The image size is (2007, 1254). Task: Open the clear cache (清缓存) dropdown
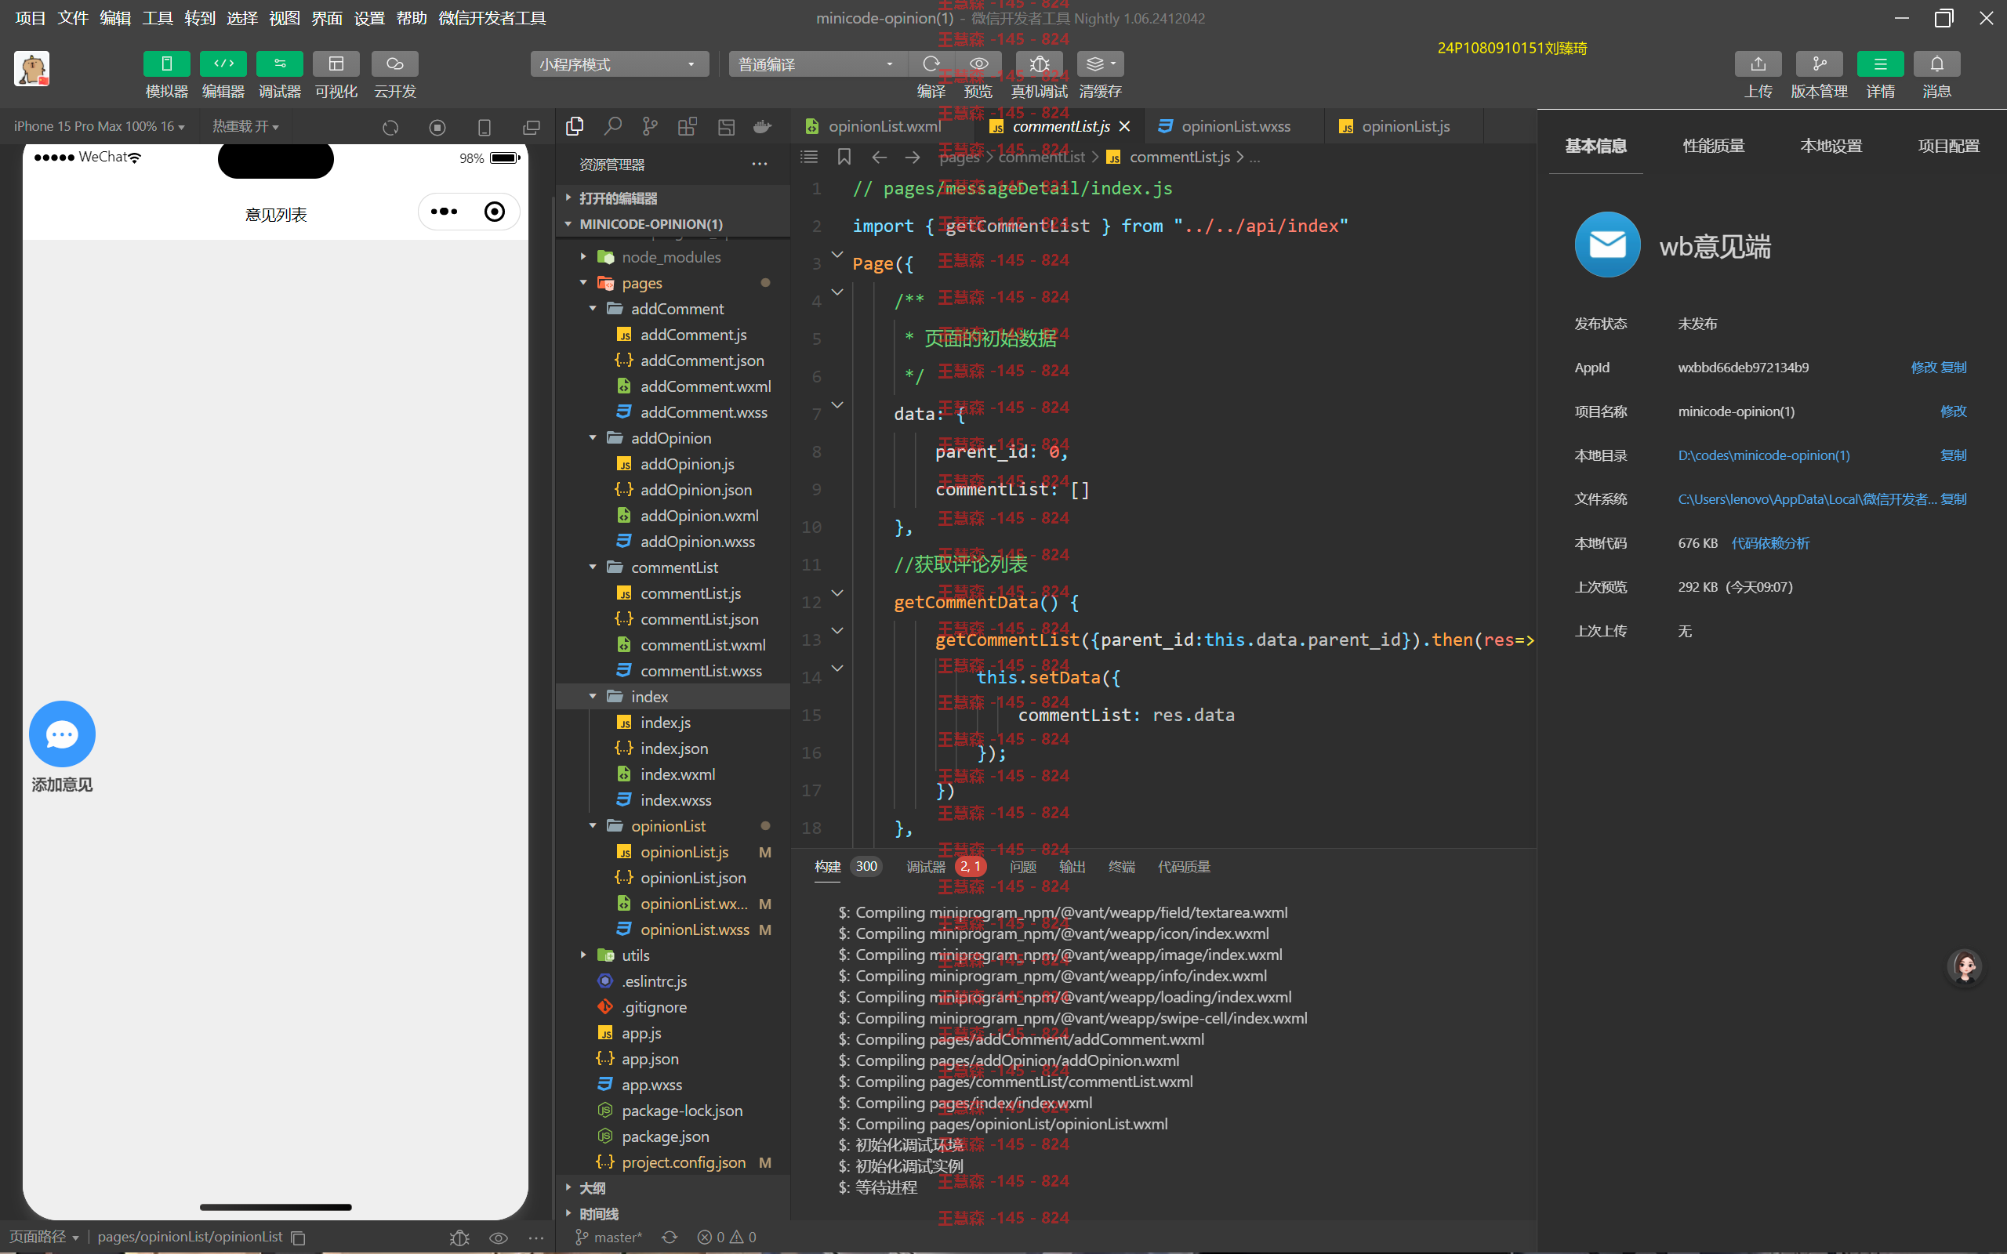point(1101,63)
